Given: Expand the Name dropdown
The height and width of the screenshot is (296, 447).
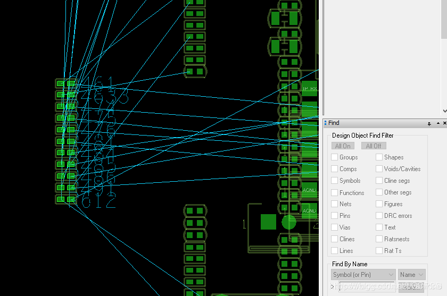Looking at the screenshot, I should point(412,275).
